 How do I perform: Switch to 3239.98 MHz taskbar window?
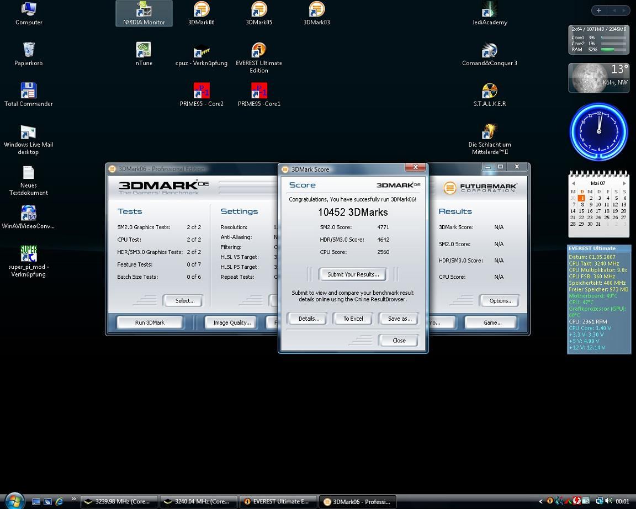click(x=120, y=502)
